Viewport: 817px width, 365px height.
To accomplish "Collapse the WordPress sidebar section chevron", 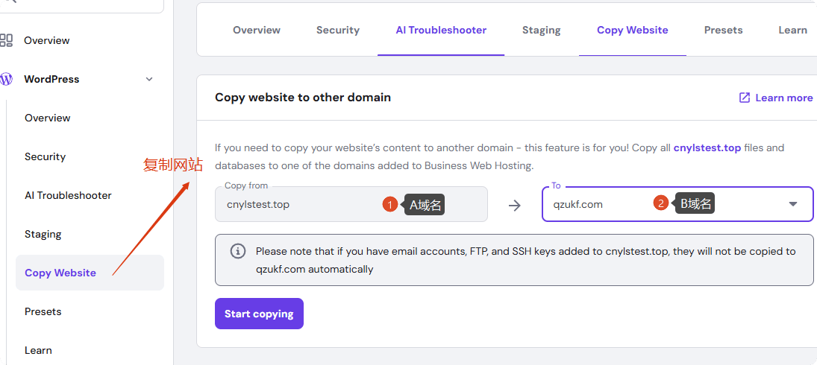I will click(x=149, y=79).
